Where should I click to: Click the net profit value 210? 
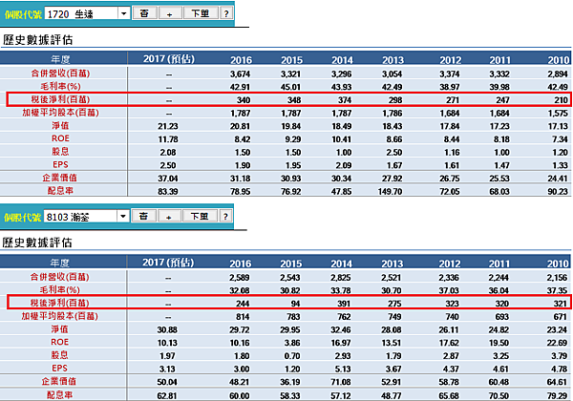coord(561,100)
